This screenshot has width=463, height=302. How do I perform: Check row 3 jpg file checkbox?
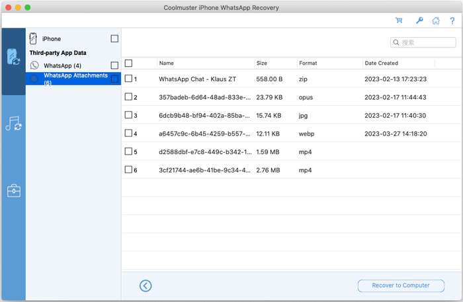(128, 115)
